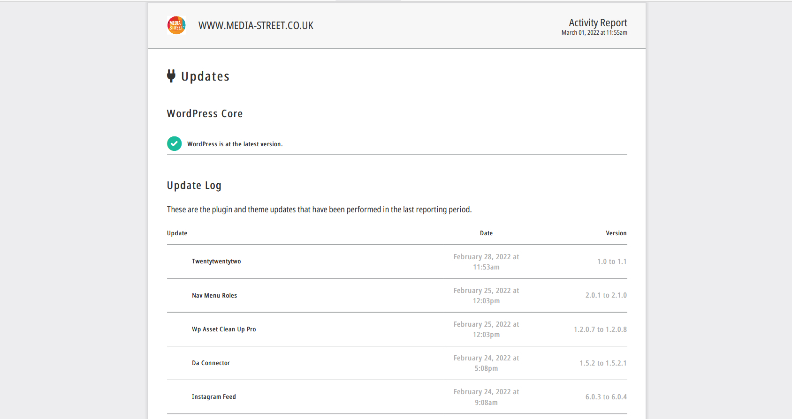Viewport: 792px width, 419px height.
Task: Click the Activity Report heading
Action: pos(598,22)
